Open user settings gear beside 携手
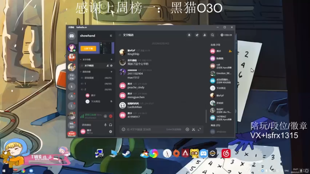This screenshot has height=174, width=310. (x=110, y=131)
